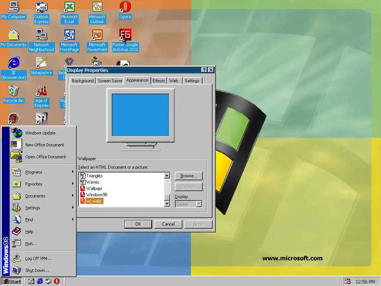Expand Programs submenu in Start menu
The width and height of the screenshot is (381, 286).
(x=43, y=172)
